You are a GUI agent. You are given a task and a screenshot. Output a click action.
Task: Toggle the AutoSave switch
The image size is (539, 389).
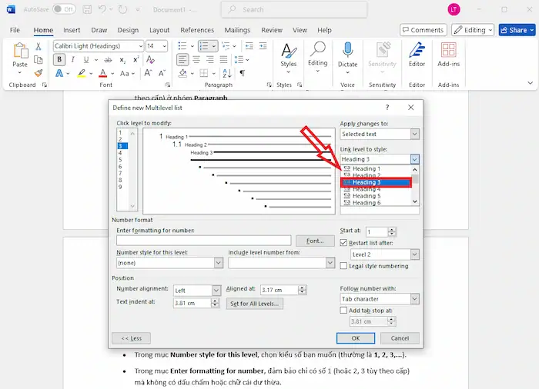(x=64, y=9)
